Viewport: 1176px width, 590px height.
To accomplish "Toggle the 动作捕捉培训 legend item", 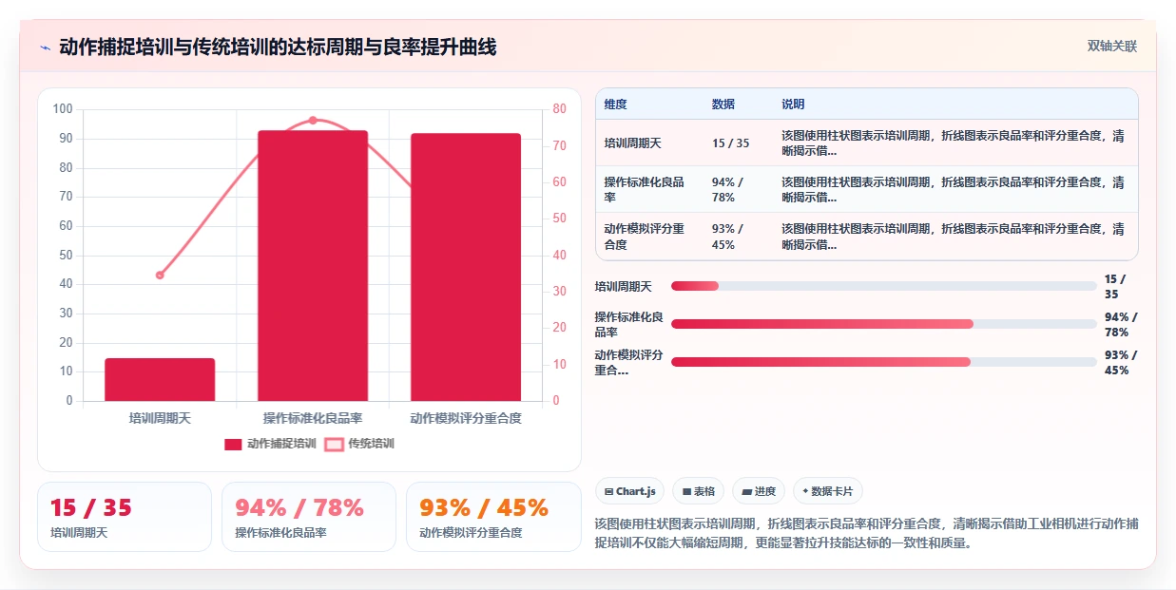I will [270, 444].
